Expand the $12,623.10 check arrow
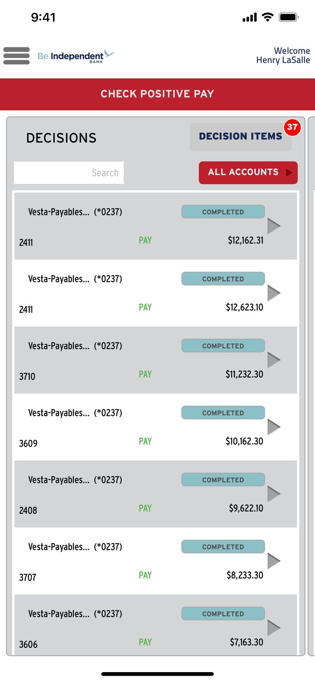This screenshot has height=682, width=315. [x=274, y=293]
